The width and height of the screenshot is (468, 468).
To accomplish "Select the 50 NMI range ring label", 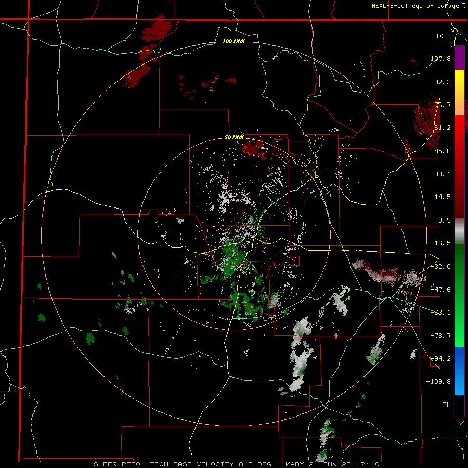I will point(234,138).
